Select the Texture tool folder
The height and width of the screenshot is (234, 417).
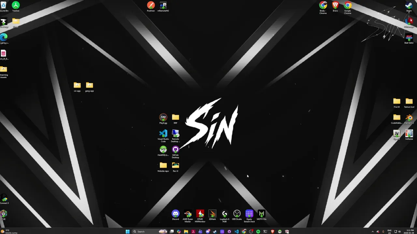(x=409, y=103)
